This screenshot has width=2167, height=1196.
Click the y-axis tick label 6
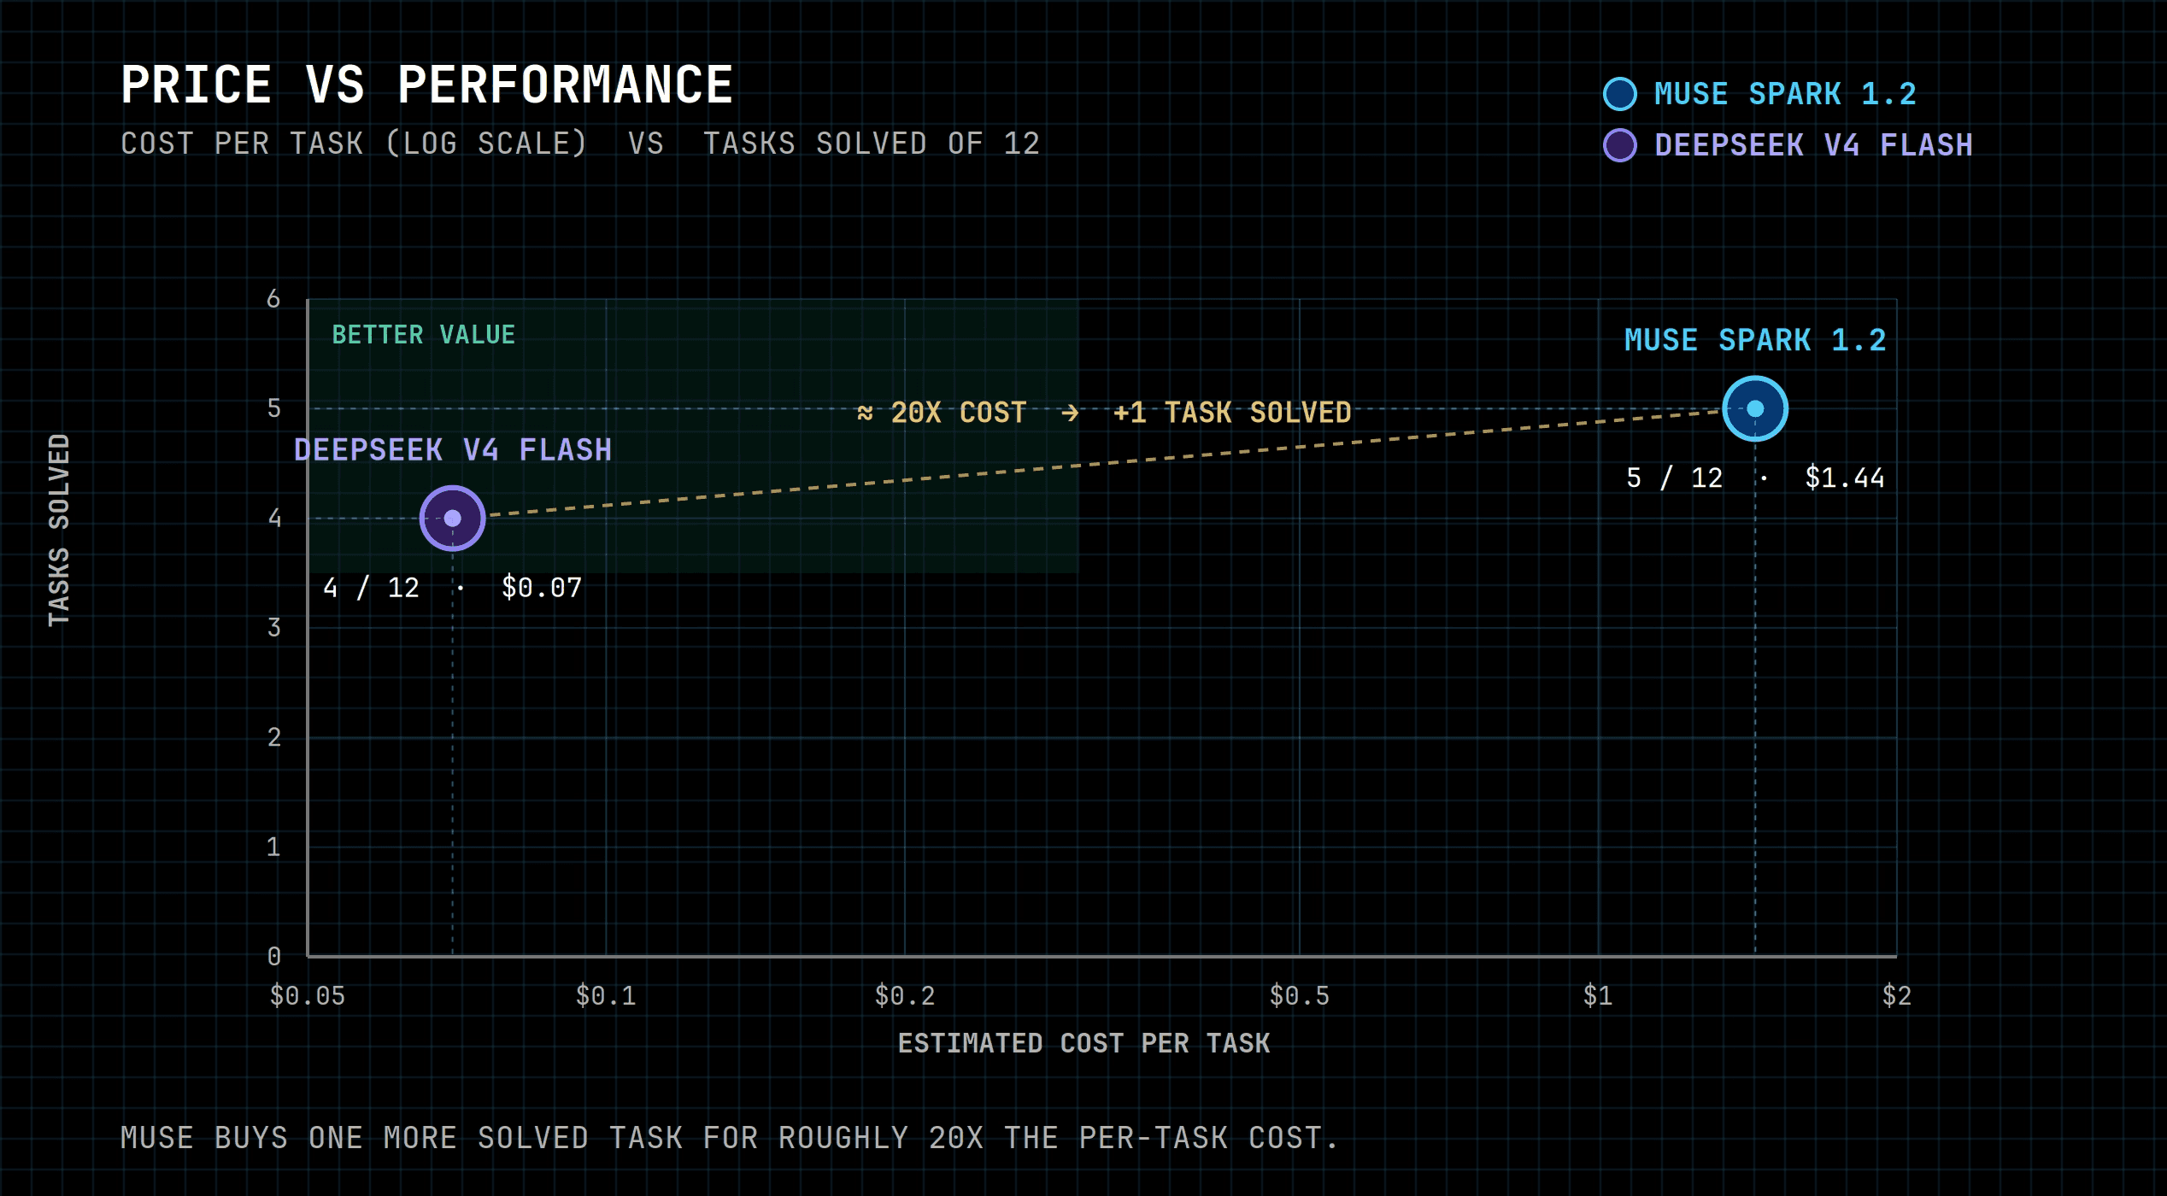pos(273,299)
